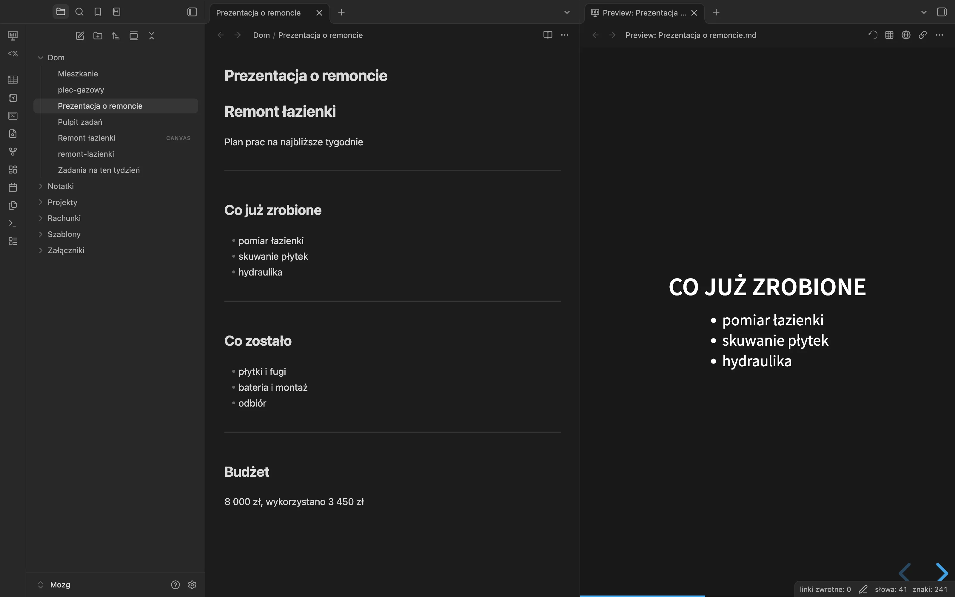The image size is (955, 597).
Task: Click the presentation (slides) ribbon icon
Action: (x=13, y=36)
